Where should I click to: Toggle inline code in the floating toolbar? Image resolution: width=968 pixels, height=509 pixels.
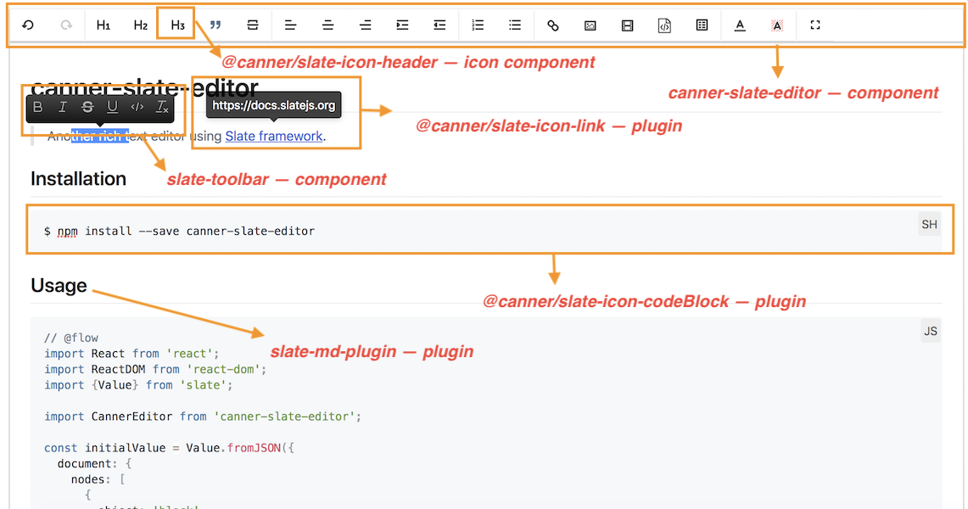(x=137, y=107)
